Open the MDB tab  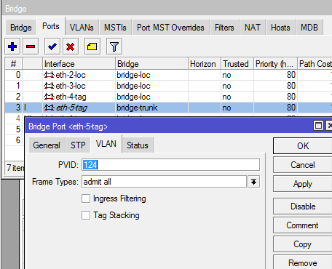[x=309, y=28]
